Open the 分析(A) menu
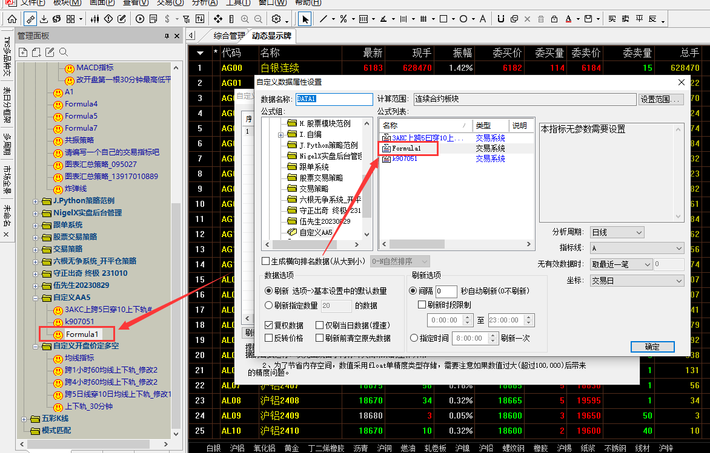 [x=205, y=2]
